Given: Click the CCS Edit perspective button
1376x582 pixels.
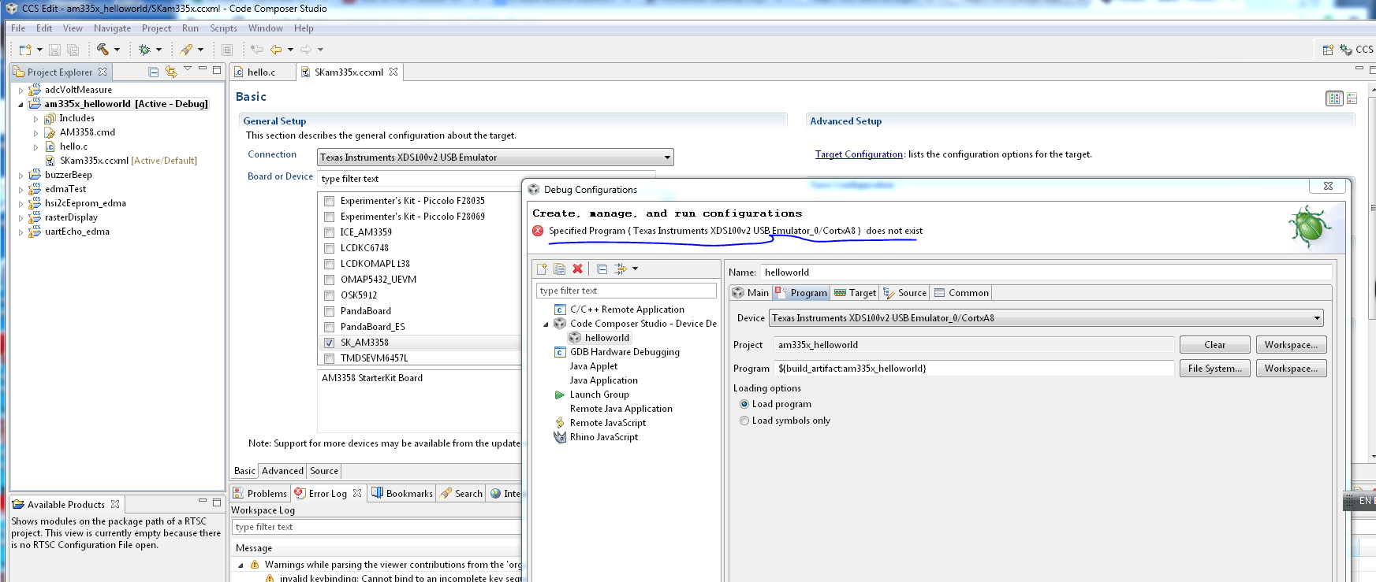Looking at the screenshot, I should 1357,50.
